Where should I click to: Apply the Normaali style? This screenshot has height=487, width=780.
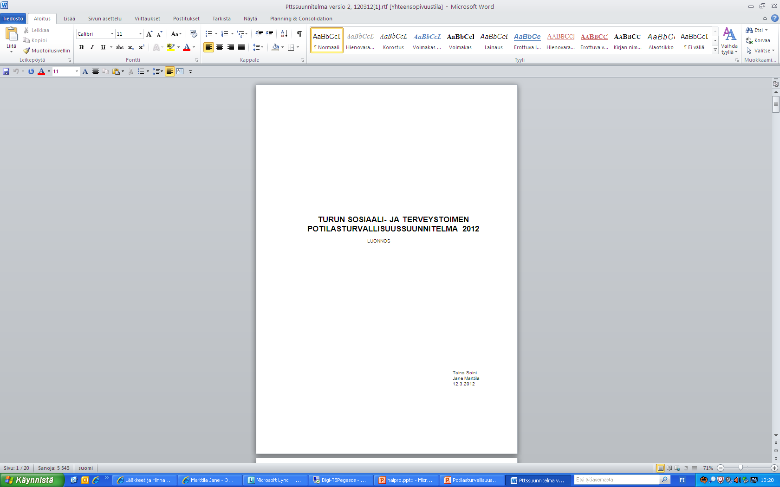pyautogui.click(x=327, y=40)
